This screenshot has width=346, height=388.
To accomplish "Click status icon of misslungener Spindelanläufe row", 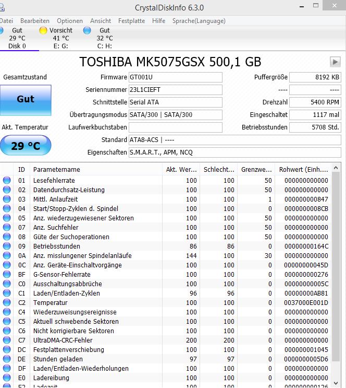I will (7, 255).
